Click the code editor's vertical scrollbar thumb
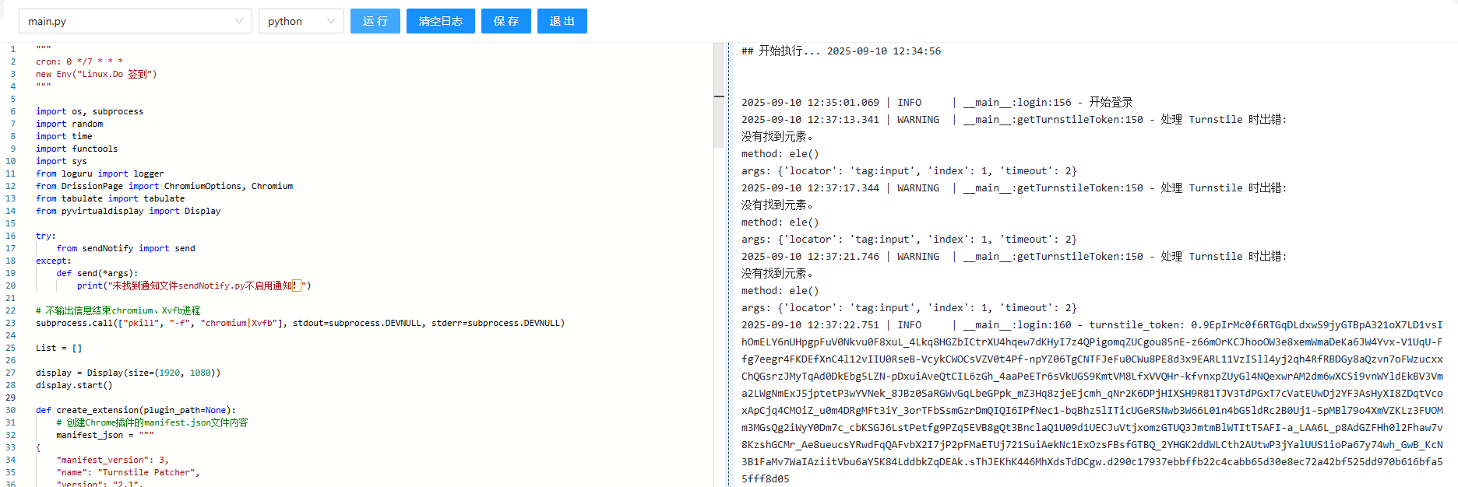1458x487 pixels. pos(719,96)
